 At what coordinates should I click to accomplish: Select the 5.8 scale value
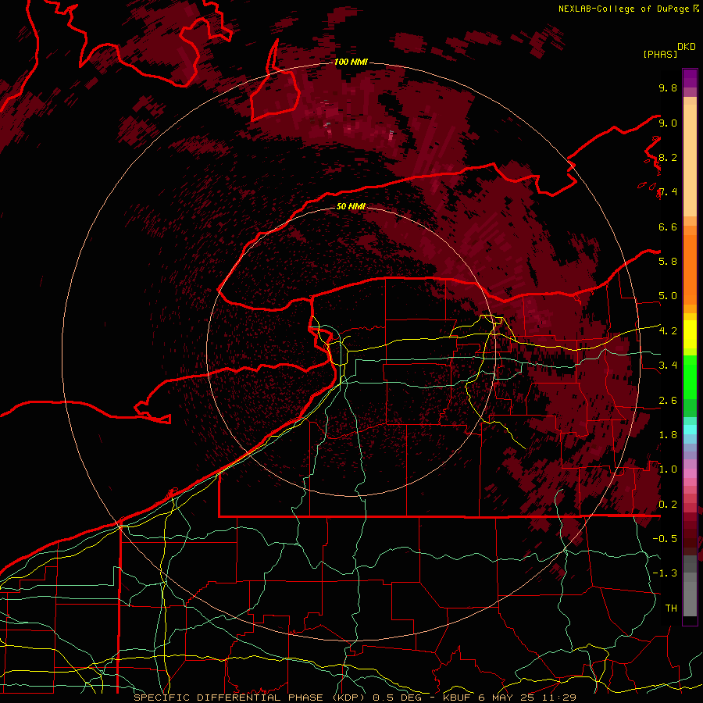point(668,262)
